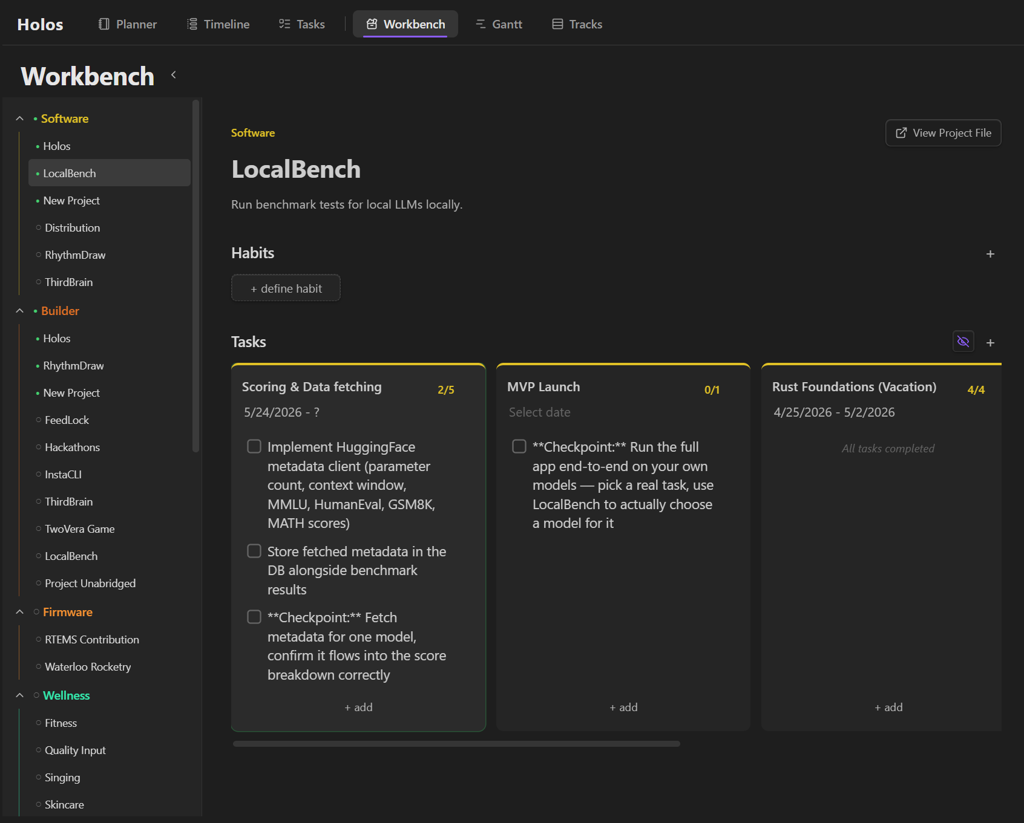Select the Workbench tab
The width and height of the screenshot is (1024, 823).
[x=405, y=24]
